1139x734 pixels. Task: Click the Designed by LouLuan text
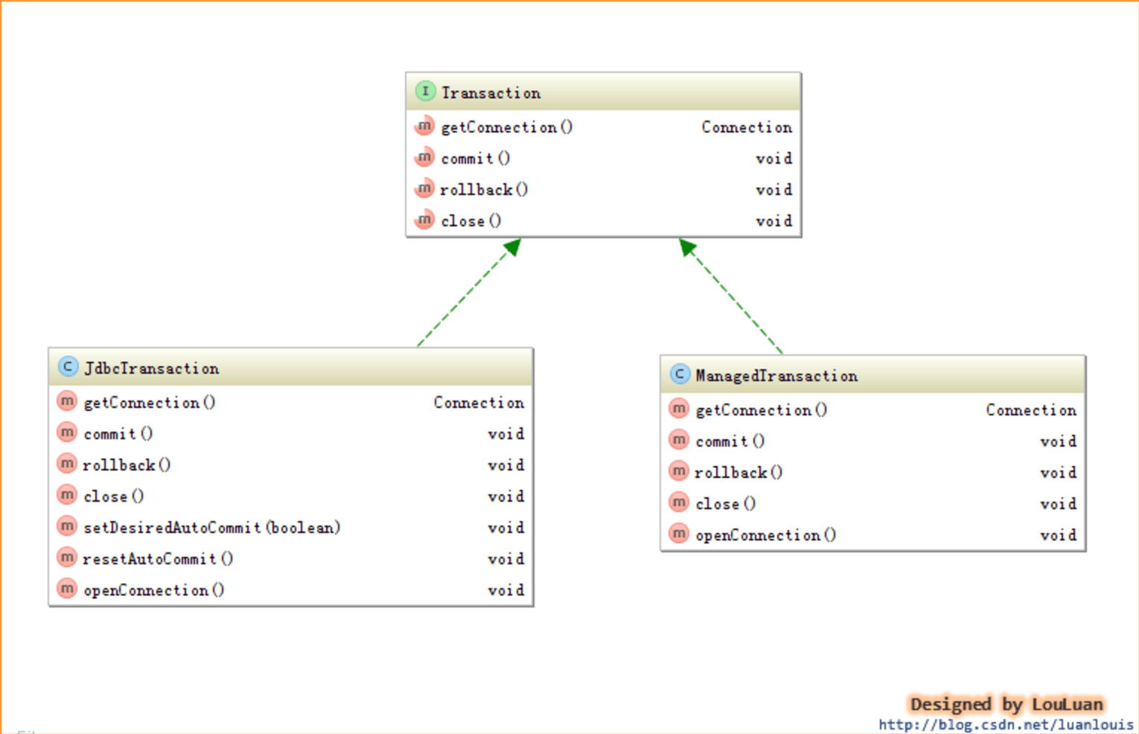click(x=1006, y=704)
